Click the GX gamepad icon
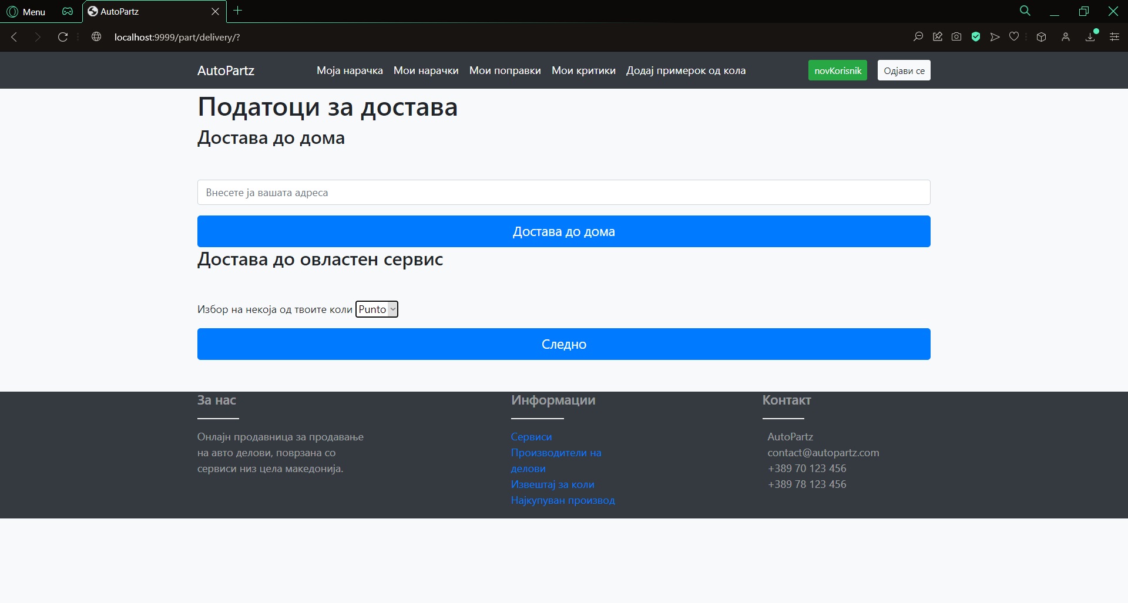1128x603 pixels. tap(68, 12)
